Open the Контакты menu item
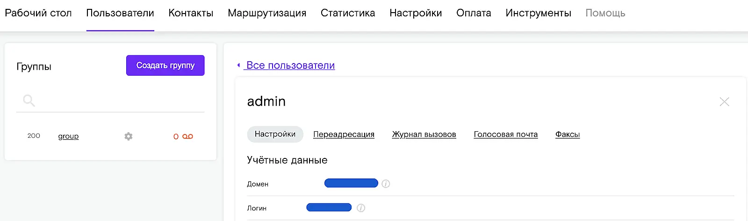Viewport: 748px width, 221px height. coord(191,13)
